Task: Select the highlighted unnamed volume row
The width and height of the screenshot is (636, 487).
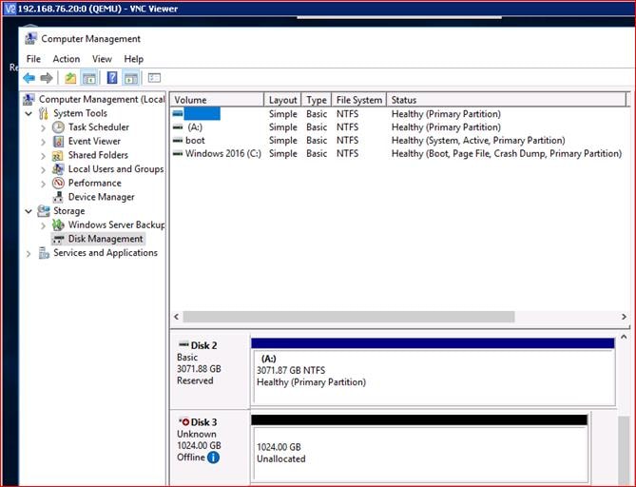Action: click(399, 113)
